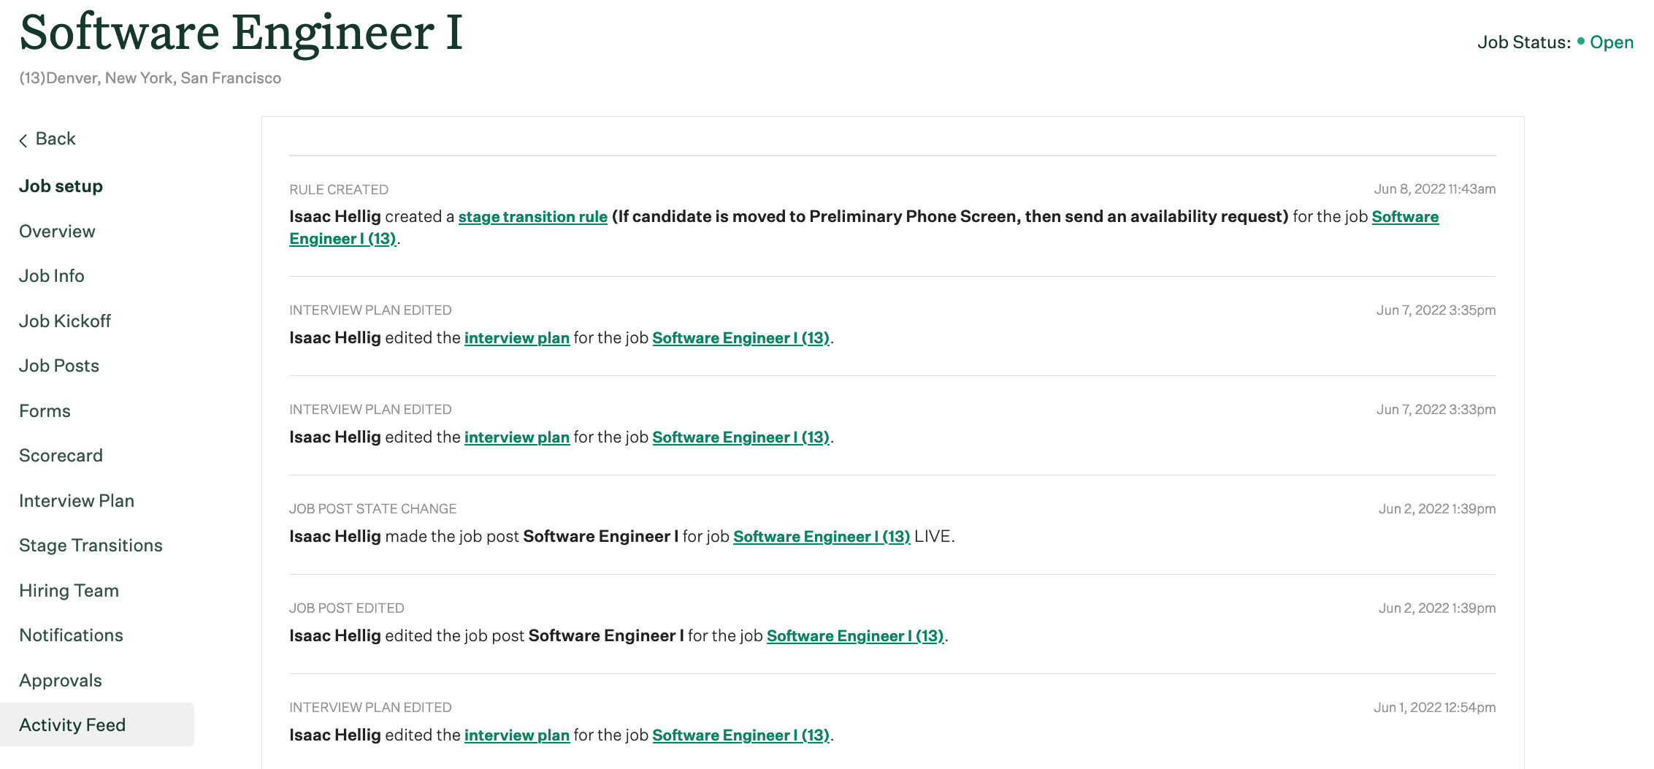Open the Interview Plan sidebar item
The width and height of the screenshot is (1654, 769).
point(77,500)
